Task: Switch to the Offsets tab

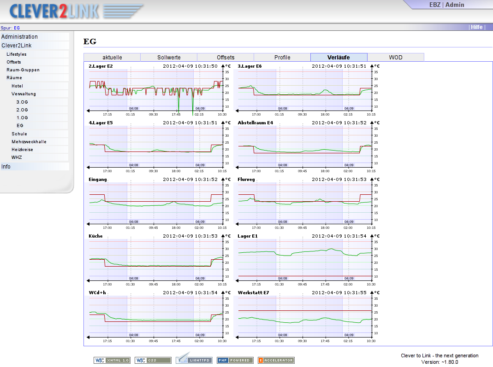Action: 226,58
